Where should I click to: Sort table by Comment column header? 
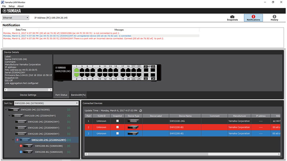[x=215, y=116]
